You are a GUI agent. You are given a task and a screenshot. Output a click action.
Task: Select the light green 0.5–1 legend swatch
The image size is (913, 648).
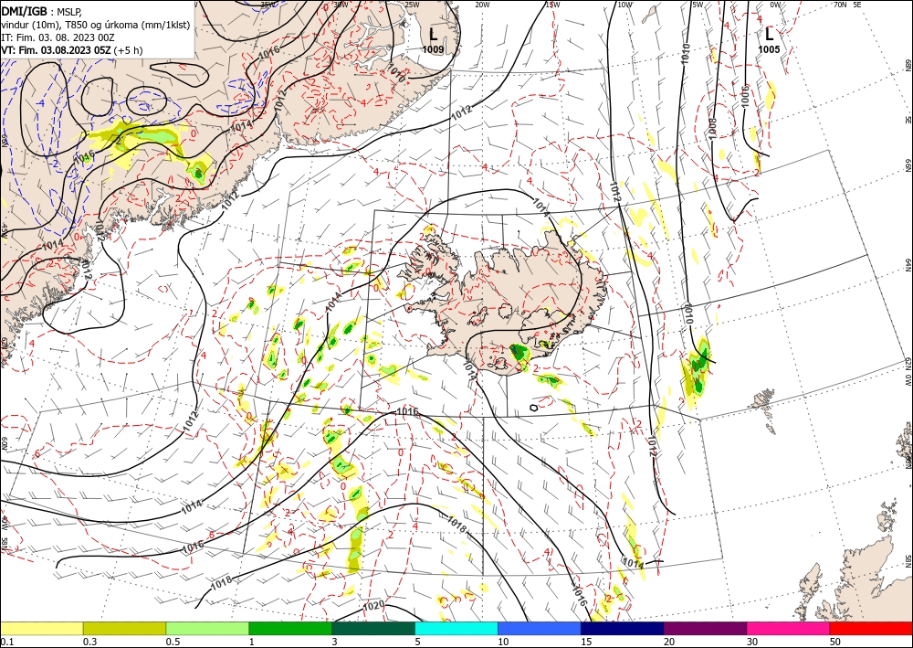click(x=207, y=629)
